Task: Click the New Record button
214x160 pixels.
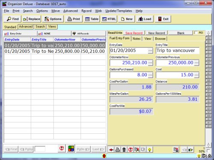Action: (x=157, y=33)
